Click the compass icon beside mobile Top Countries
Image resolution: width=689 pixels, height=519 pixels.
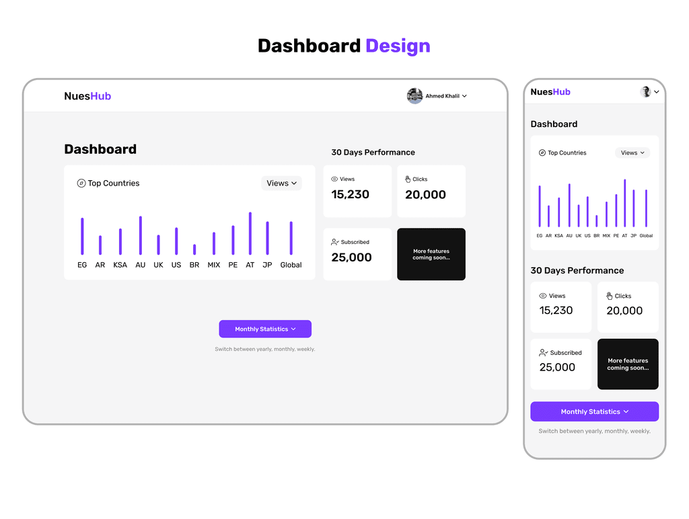click(x=542, y=153)
